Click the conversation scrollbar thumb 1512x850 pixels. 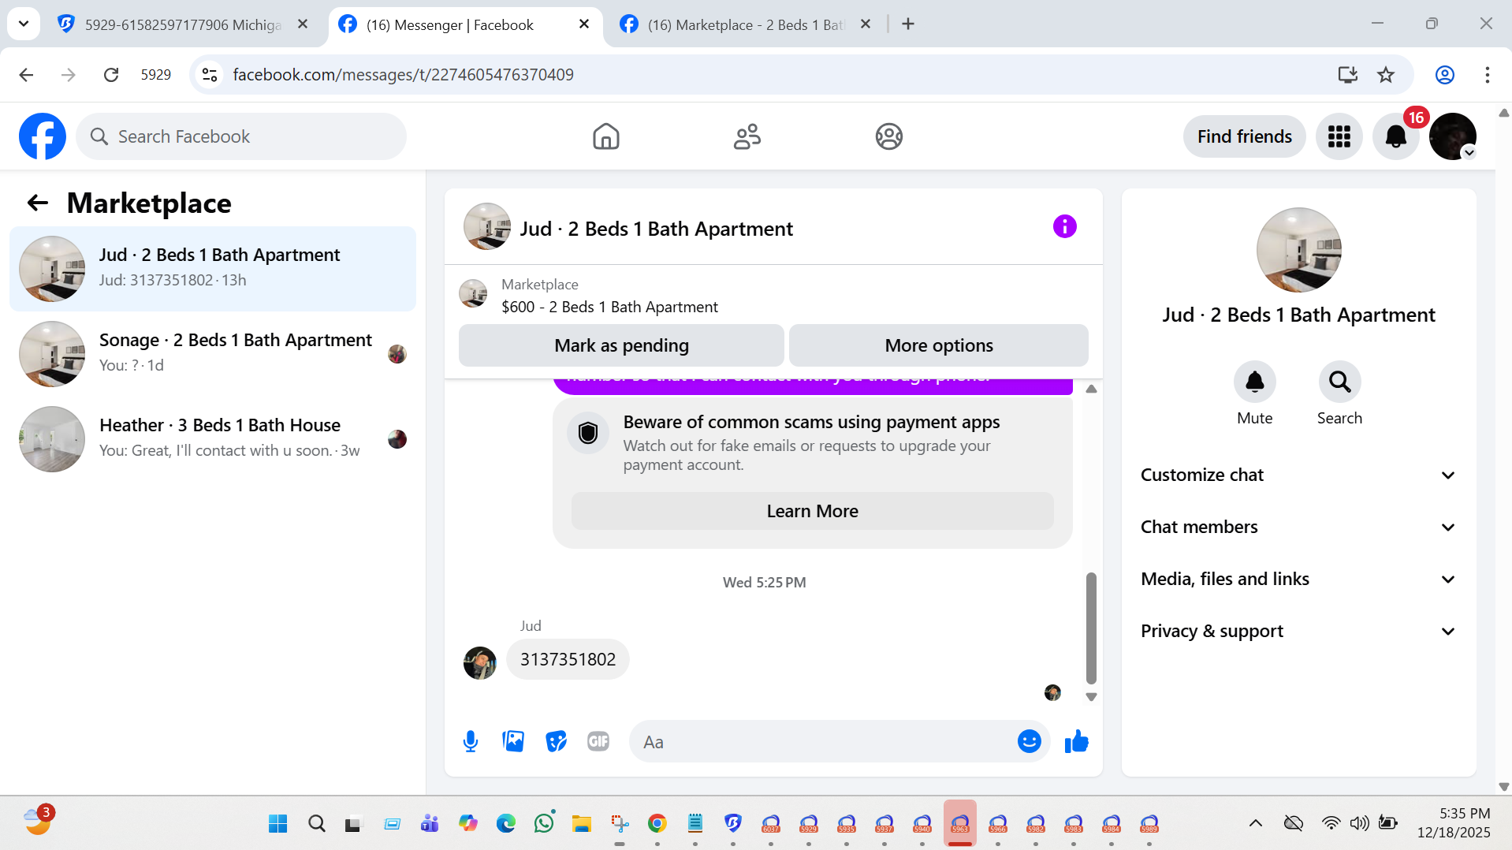coord(1091,628)
